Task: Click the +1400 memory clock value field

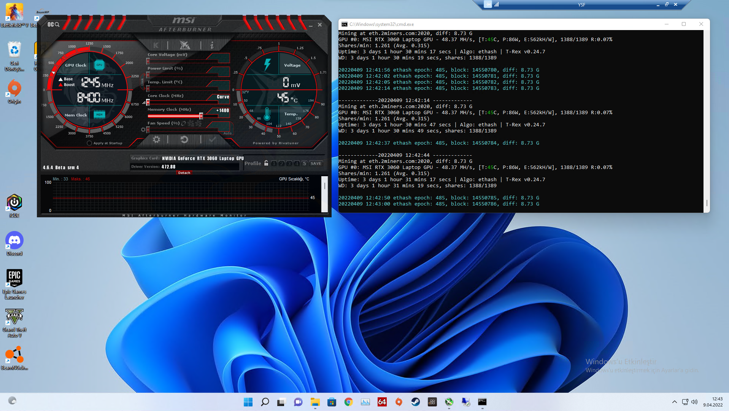Action: [223, 111]
